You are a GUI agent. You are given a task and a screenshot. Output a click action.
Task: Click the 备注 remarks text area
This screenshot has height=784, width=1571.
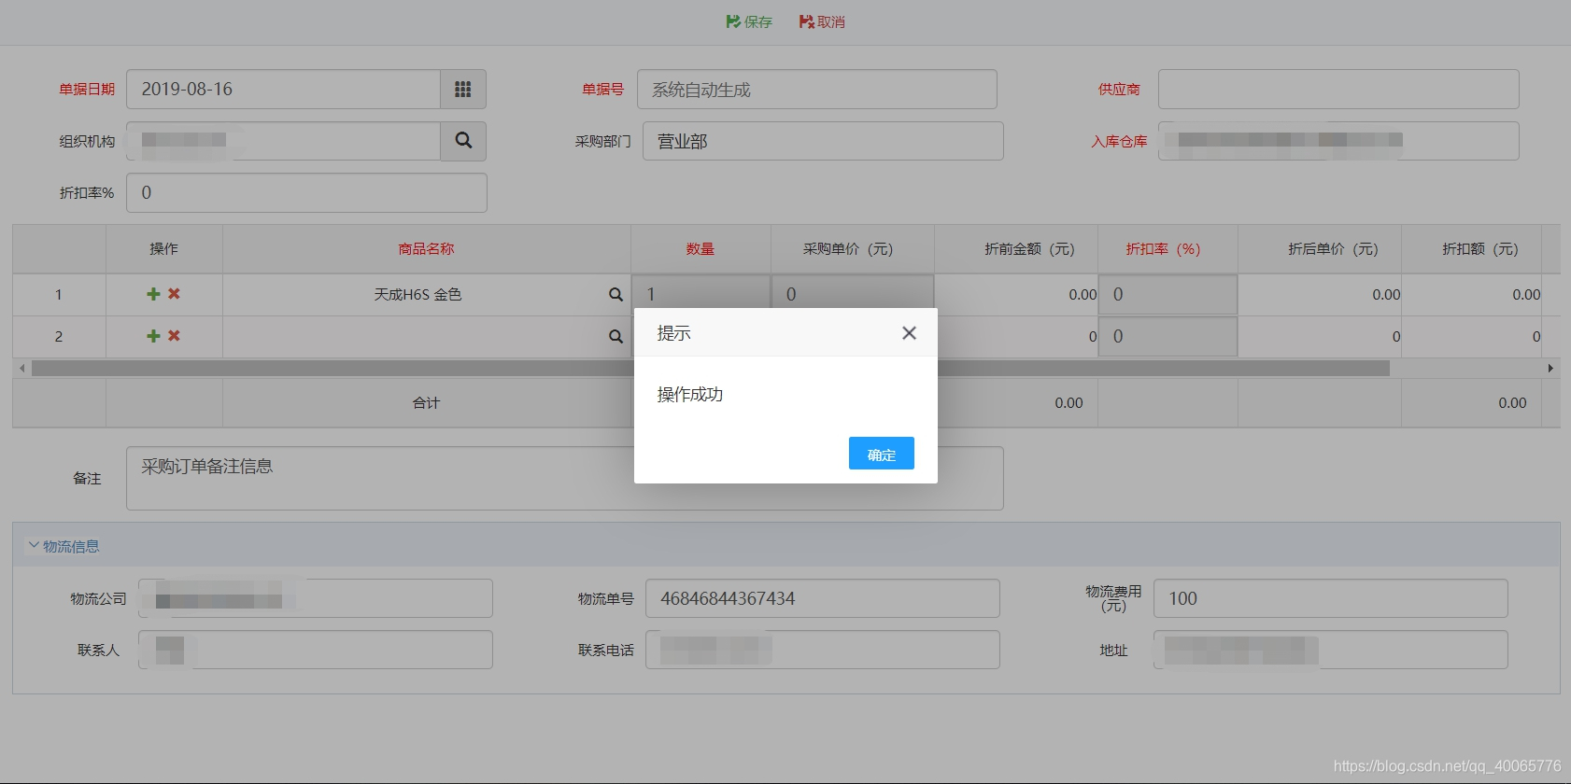tap(565, 478)
